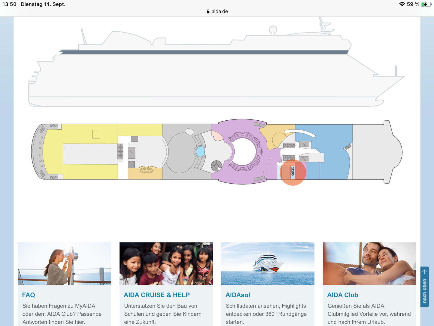
Task: Click the up arrow in the nach oben tab
Action: 425,272
